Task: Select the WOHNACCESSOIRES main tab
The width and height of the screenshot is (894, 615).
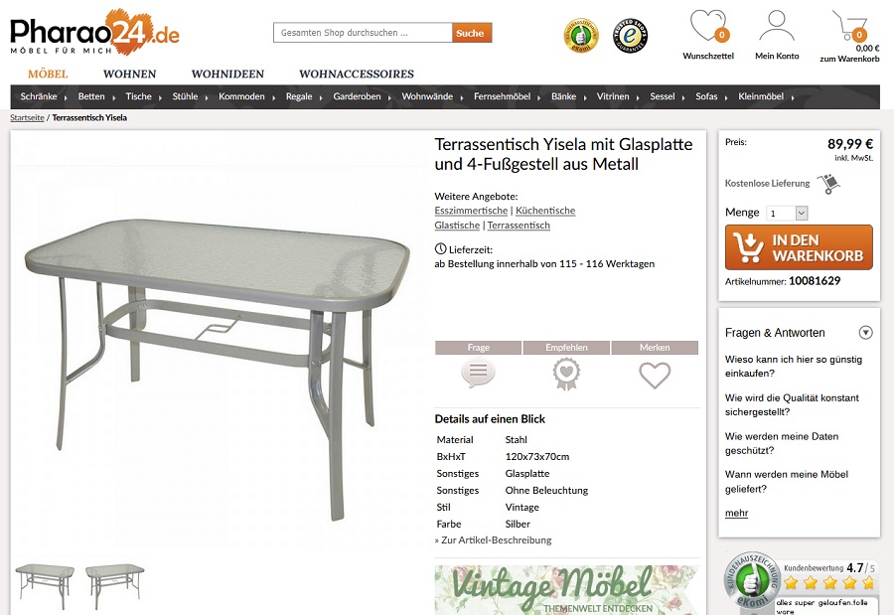Action: coord(357,75)
